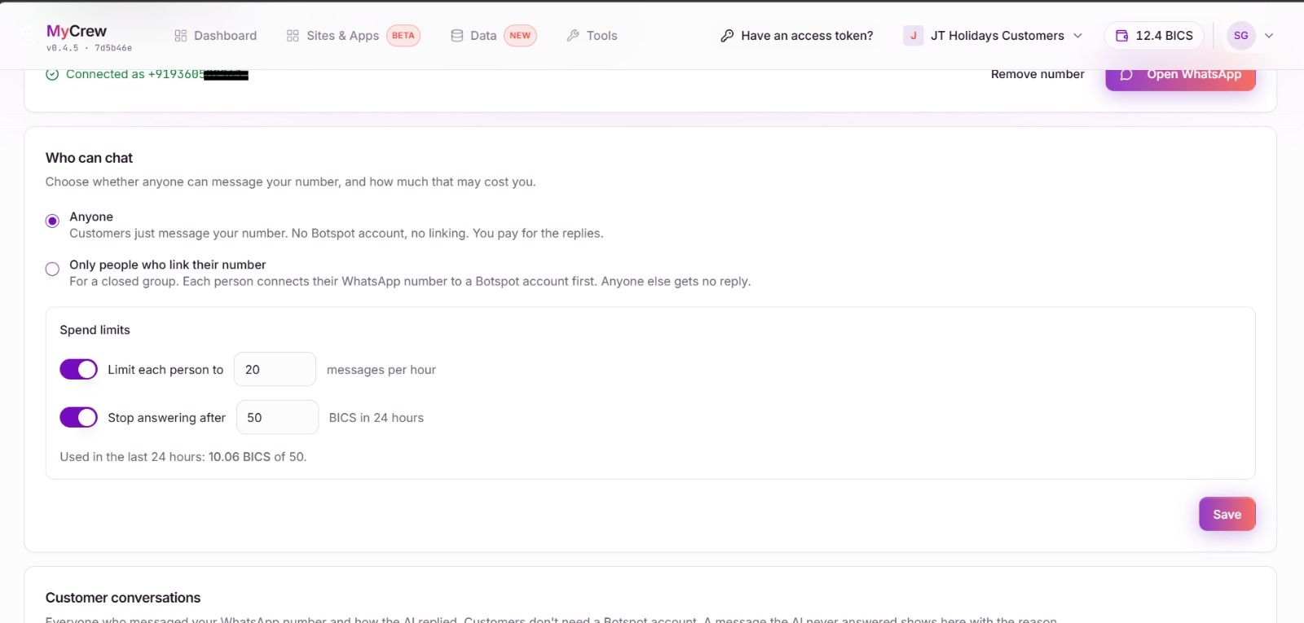
Task: Click the NEW badge next to Data
Action: coord(520,36)
